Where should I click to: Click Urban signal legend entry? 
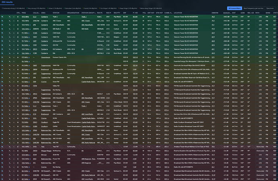point(55,8)
